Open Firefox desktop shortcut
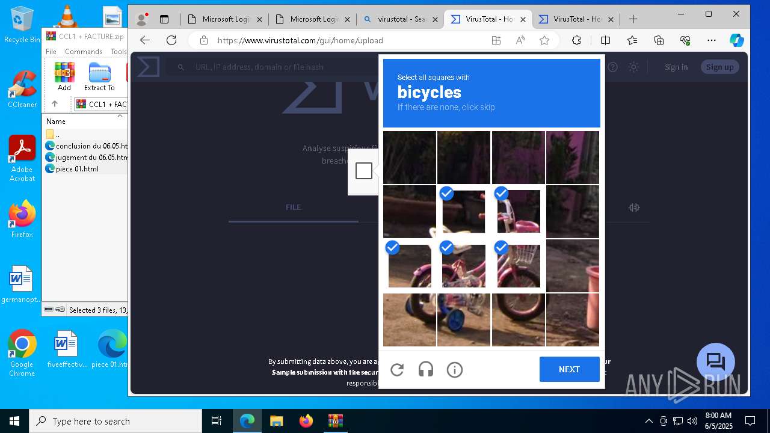Image resolution: width=770 pixels, height=433 pixels. (22, 220)
